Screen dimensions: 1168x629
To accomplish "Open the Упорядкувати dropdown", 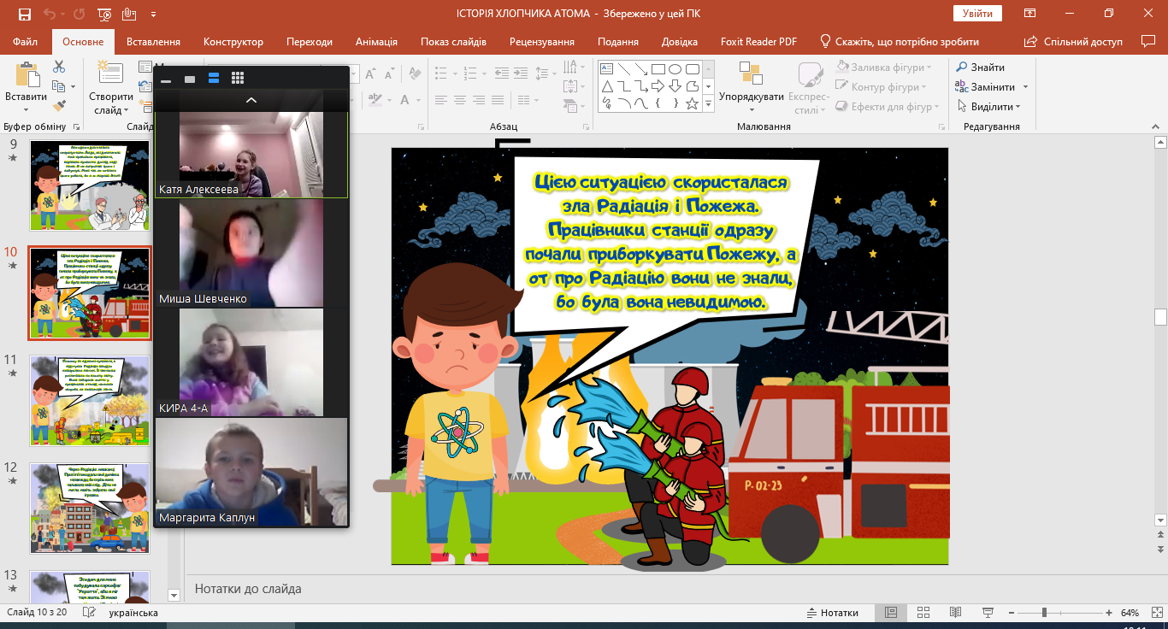I will (751, 109).
